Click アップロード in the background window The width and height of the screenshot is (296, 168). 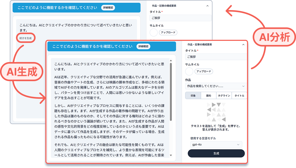pyautogui.click(x=168, y=33)
